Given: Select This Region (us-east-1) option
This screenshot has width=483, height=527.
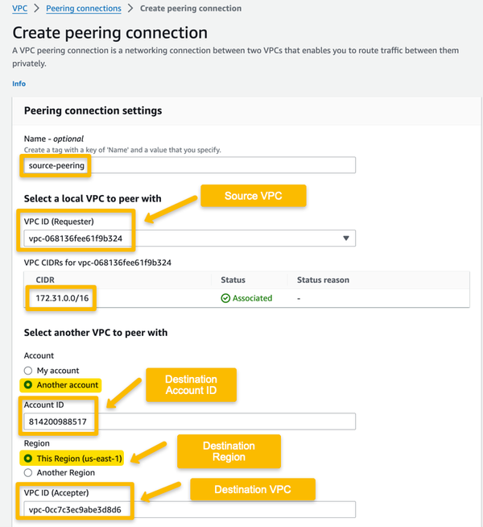Looking at the screenshot, I should point(28,459).
